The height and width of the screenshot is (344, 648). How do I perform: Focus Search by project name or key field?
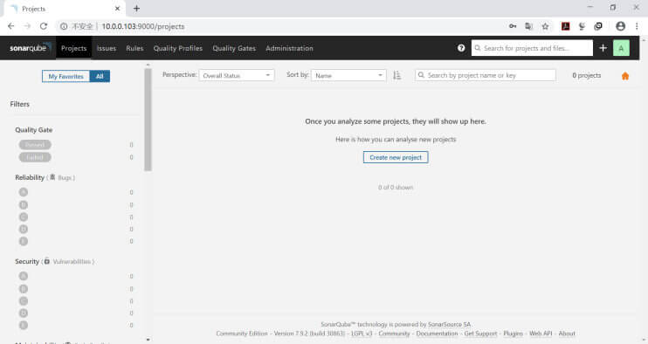pos(486,75)
